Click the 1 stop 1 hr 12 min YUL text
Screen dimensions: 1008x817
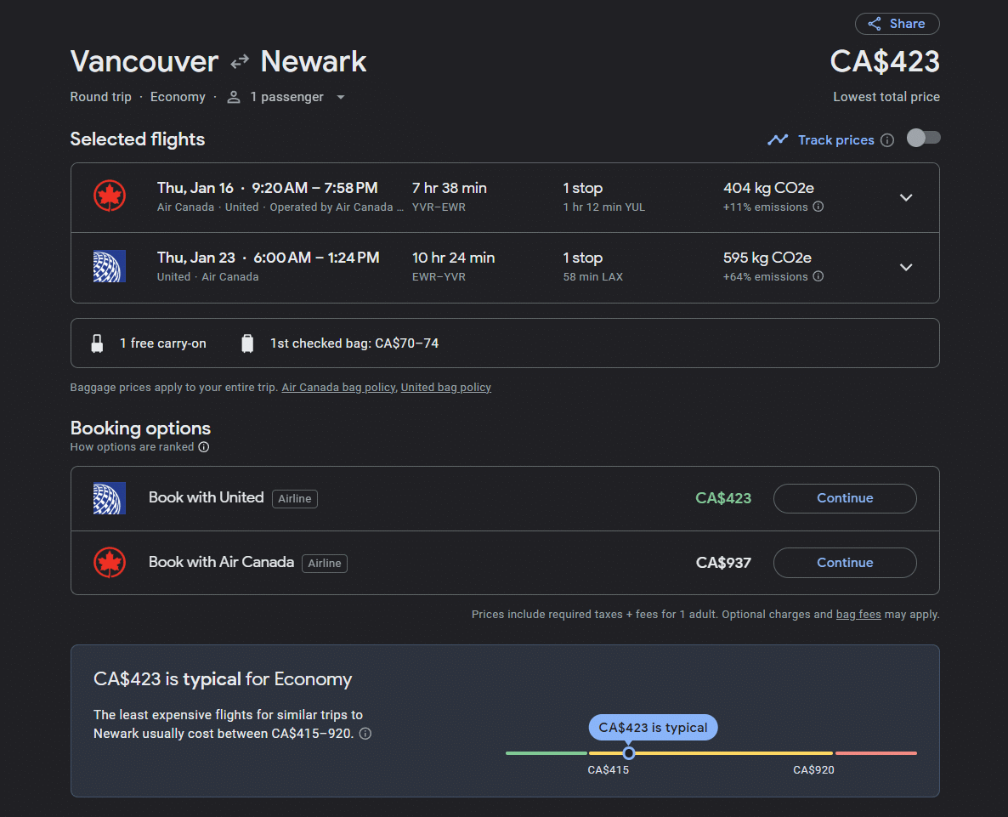pyautogui.click(x=603, y=197)
